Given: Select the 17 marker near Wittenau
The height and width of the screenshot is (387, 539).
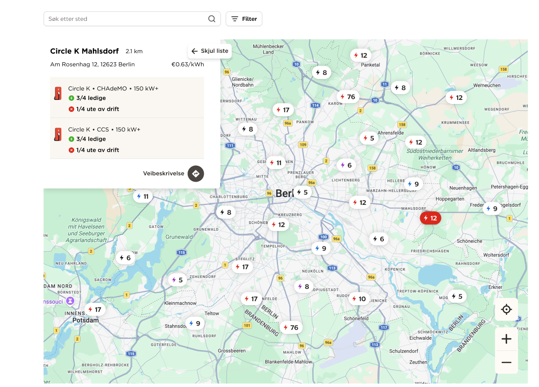Looking at the screenshot, I should click(283, 110).
